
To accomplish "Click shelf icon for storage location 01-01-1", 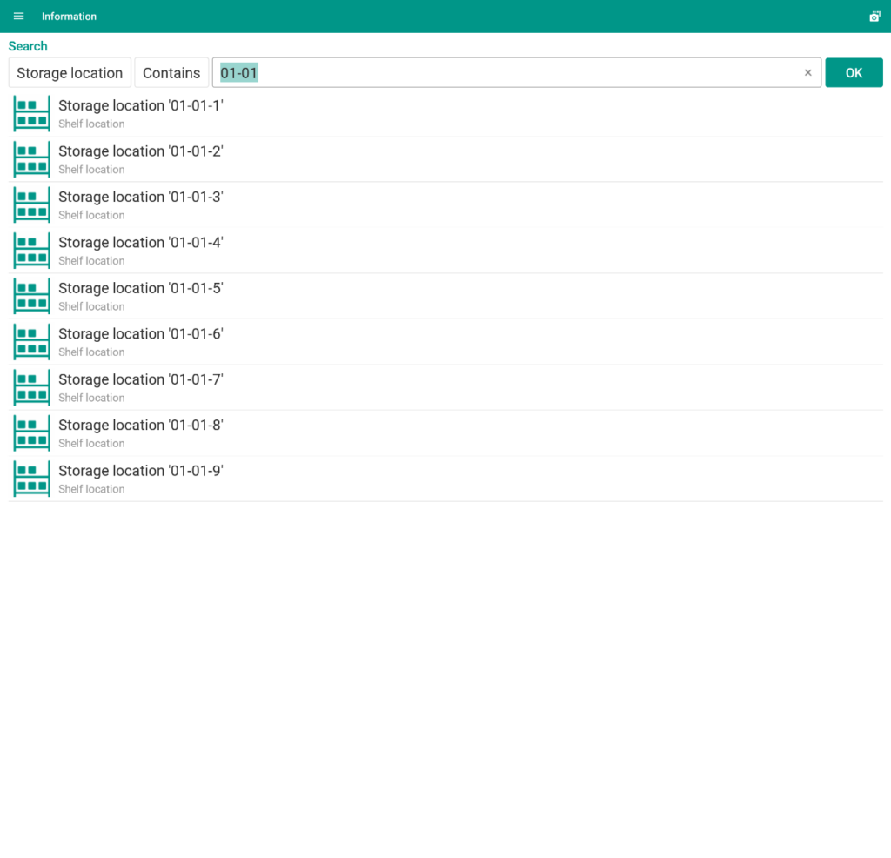I will pos(32,114).
